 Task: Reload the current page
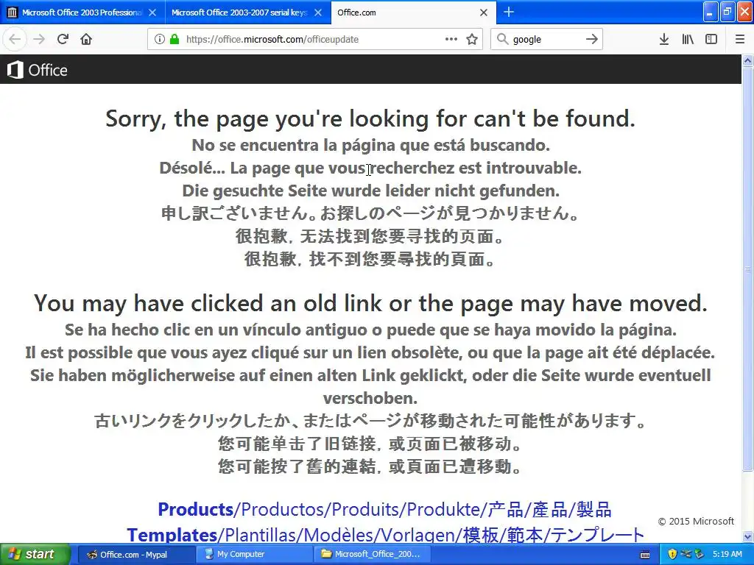63,39
